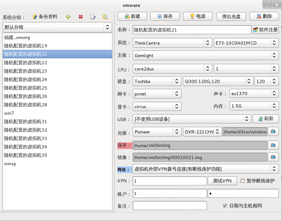The height and width of the screenshot is (221, 282).
Task: Click the 电源 power button
Action: point(198,17)
